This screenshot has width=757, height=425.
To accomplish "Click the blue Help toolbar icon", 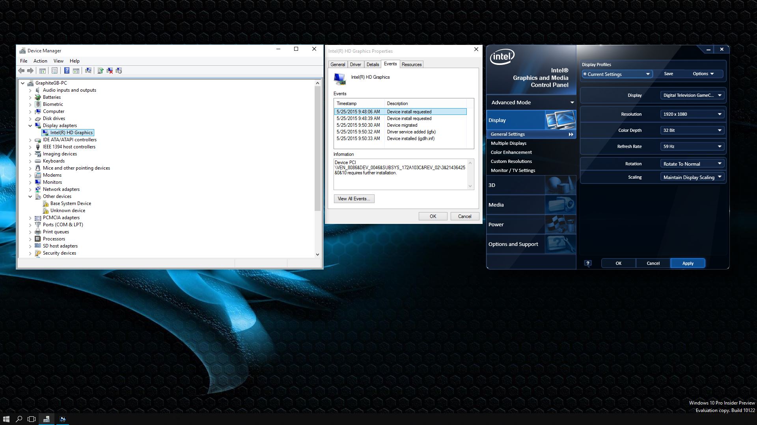I will (x=67, y=70).
